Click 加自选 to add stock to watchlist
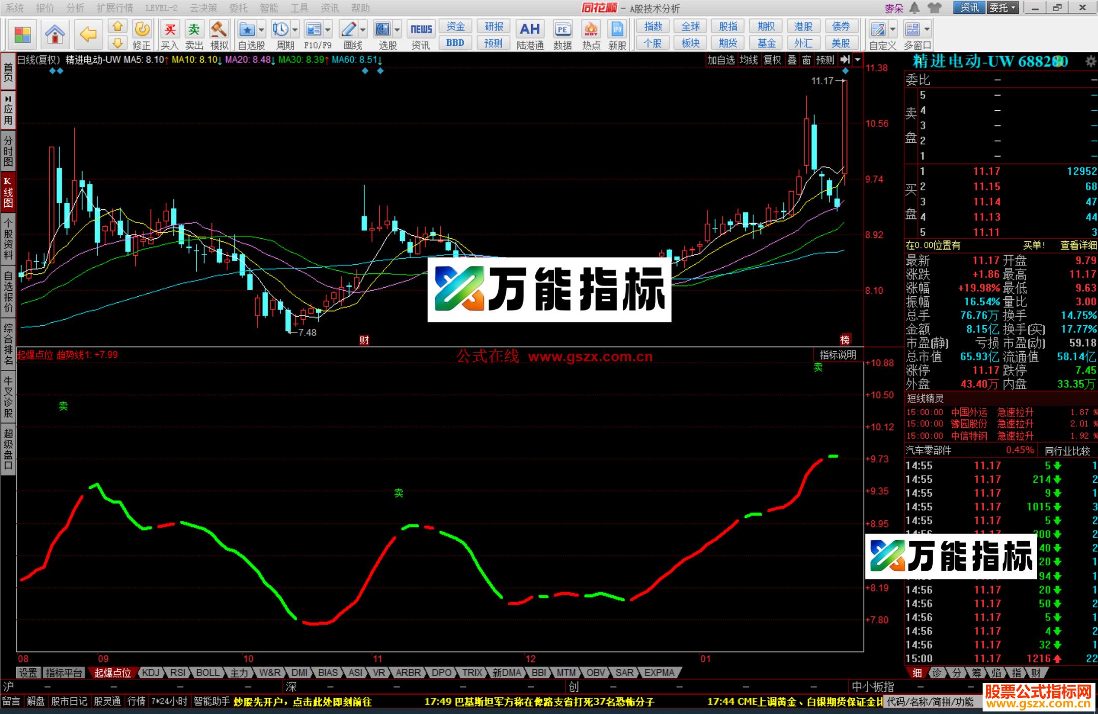 721,60
